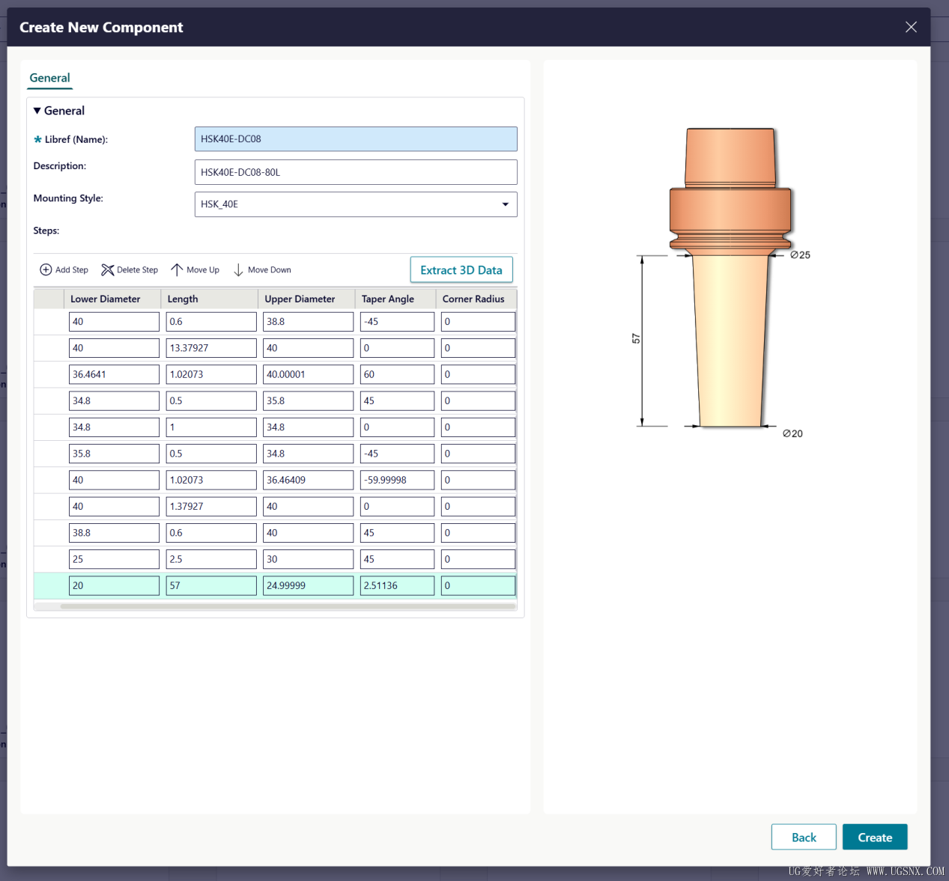Image resolution: width=949 pixels, height=881 pixels.
Task: Click the Ø20 dimension label in preview
Action: click(792, 433)
